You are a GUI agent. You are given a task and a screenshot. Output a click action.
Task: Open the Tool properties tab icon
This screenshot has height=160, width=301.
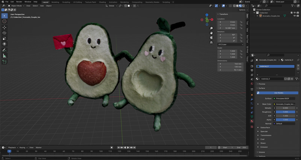coord(252,61)
